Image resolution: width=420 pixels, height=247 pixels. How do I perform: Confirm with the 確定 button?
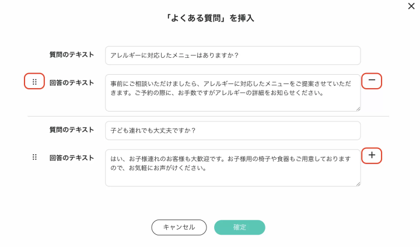[240, 227]
